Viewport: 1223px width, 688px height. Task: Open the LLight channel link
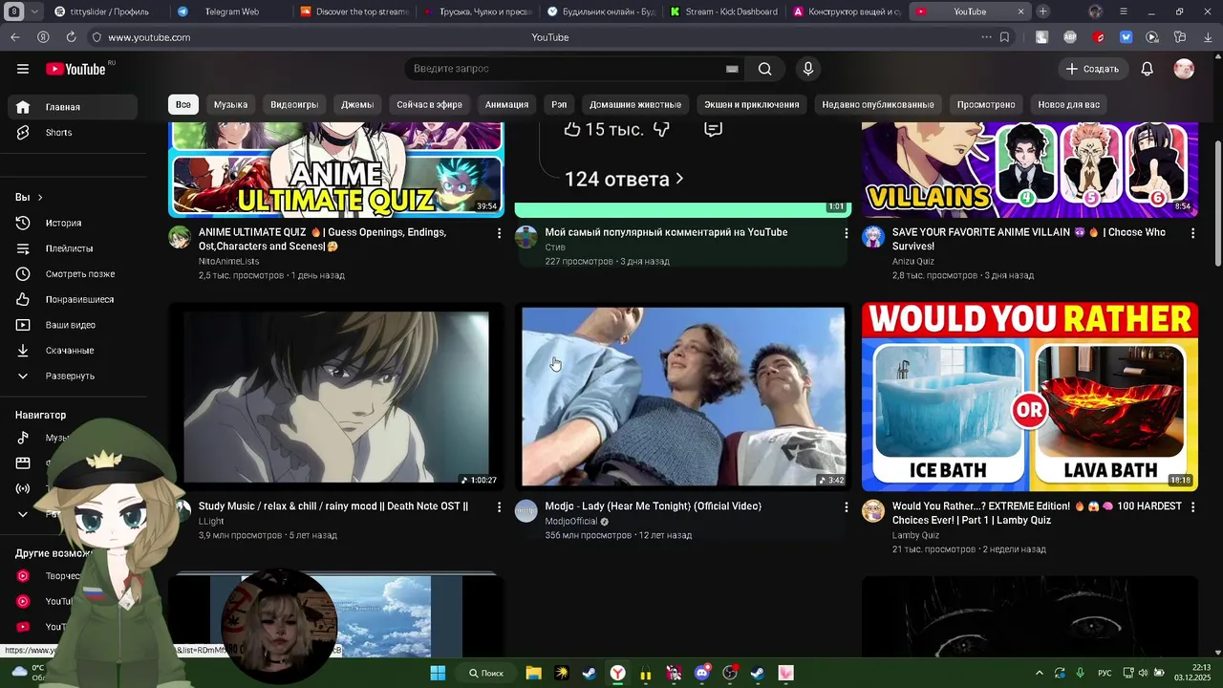point(209,522)
